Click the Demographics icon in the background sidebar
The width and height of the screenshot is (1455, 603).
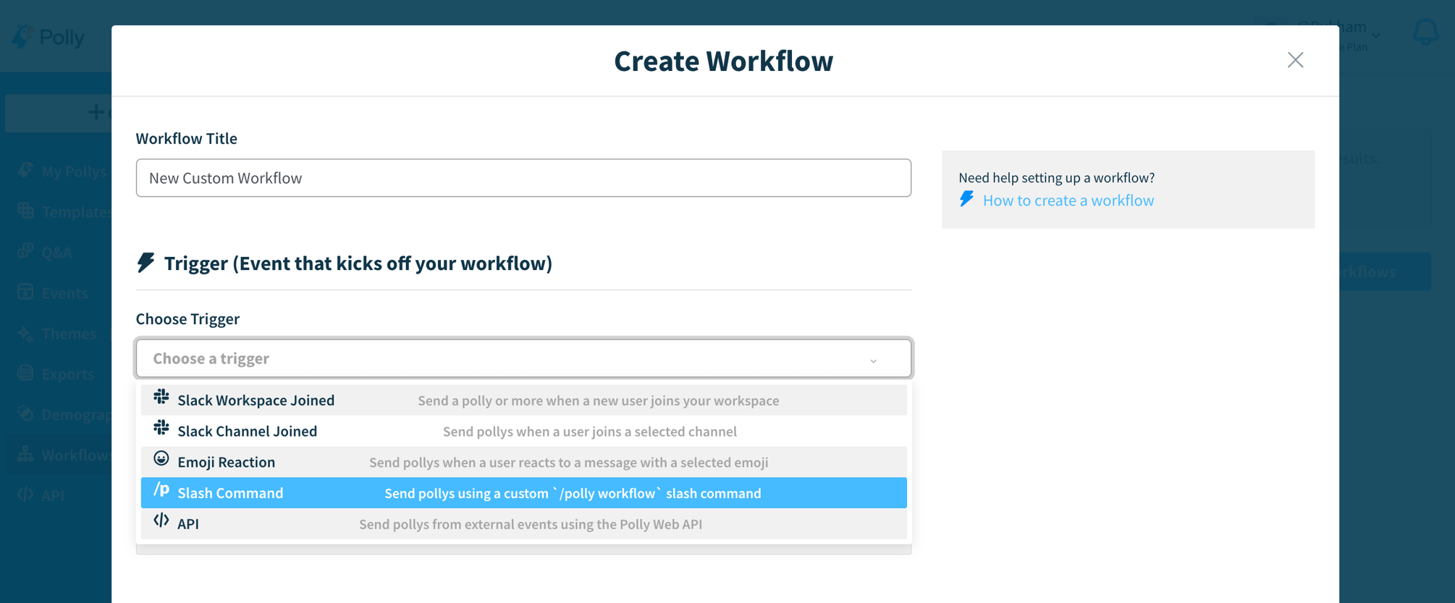[25, 414]
